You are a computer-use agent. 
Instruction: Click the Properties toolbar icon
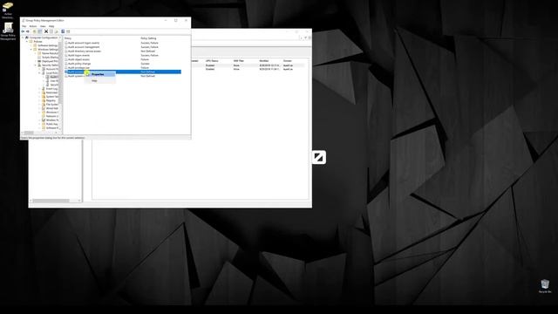pos(51,31)
